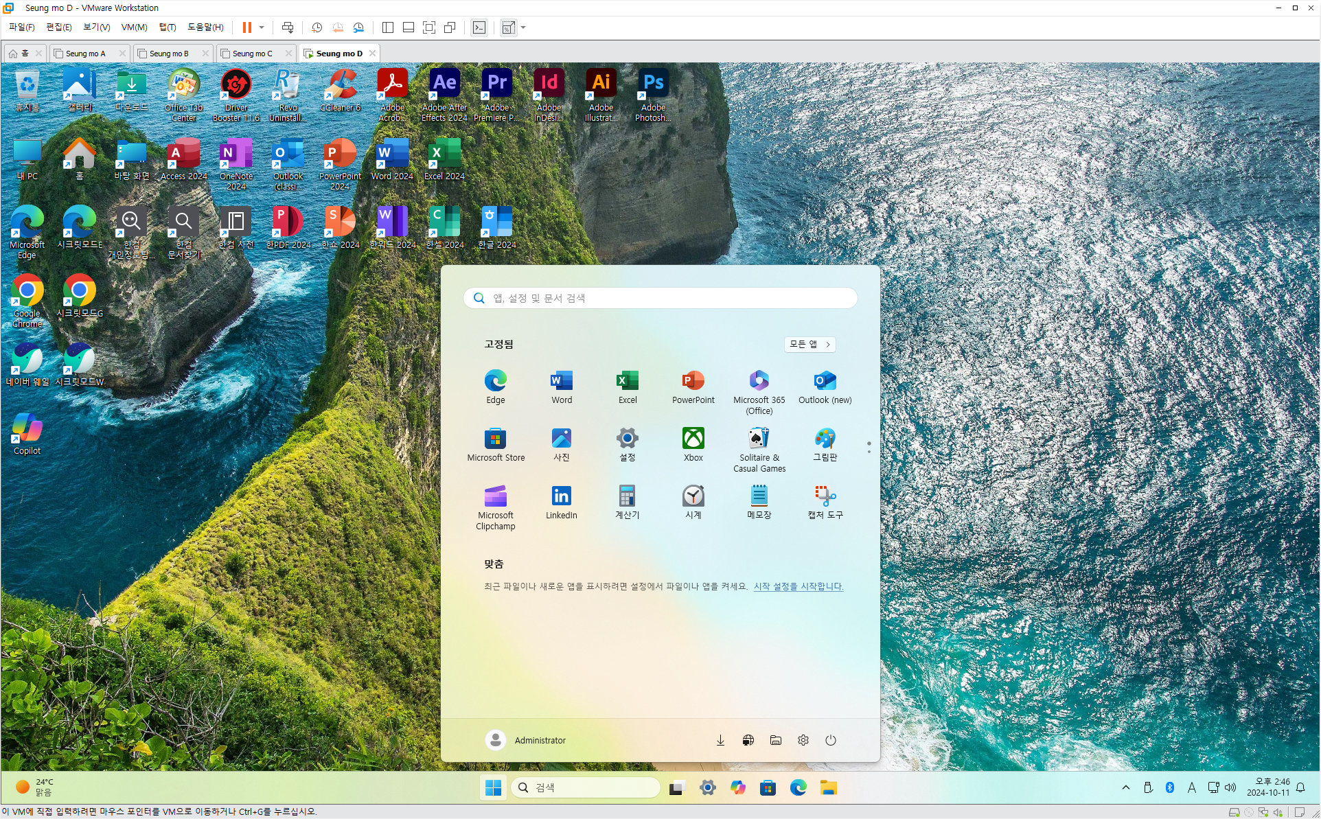1321x819 pixels.
Task: Expand the system tray hidden icons chevron
Action: (x=1126, y=787)
